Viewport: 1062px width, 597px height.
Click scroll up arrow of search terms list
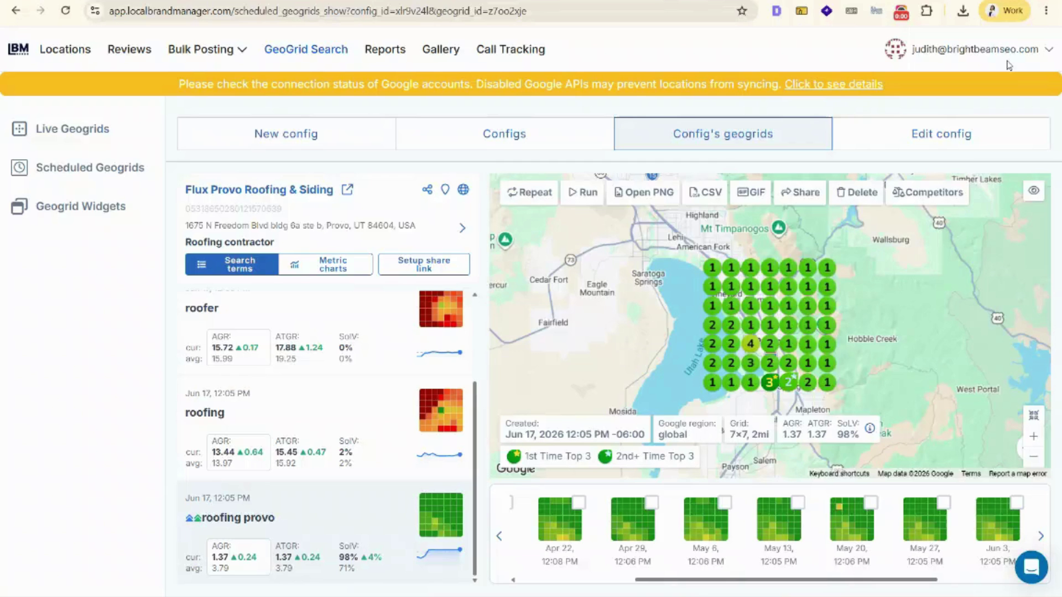click(x=475, y=295)
